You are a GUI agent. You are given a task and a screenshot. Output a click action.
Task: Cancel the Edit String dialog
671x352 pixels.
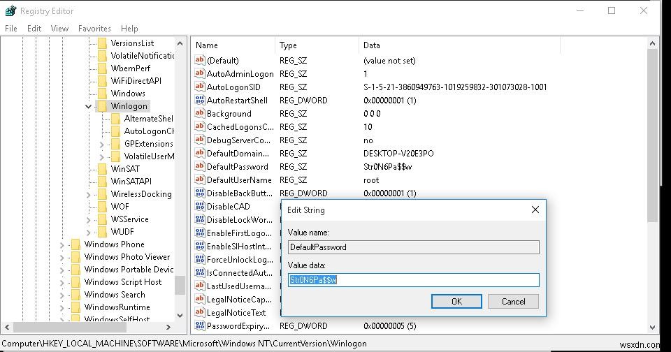513,301
